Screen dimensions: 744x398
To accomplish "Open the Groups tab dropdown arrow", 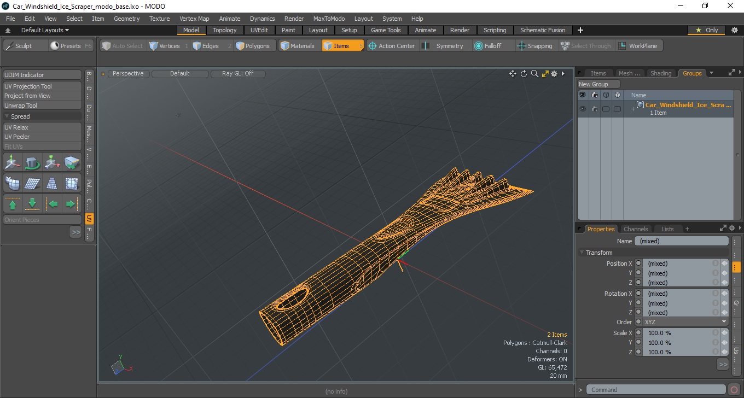I will 711,73.
